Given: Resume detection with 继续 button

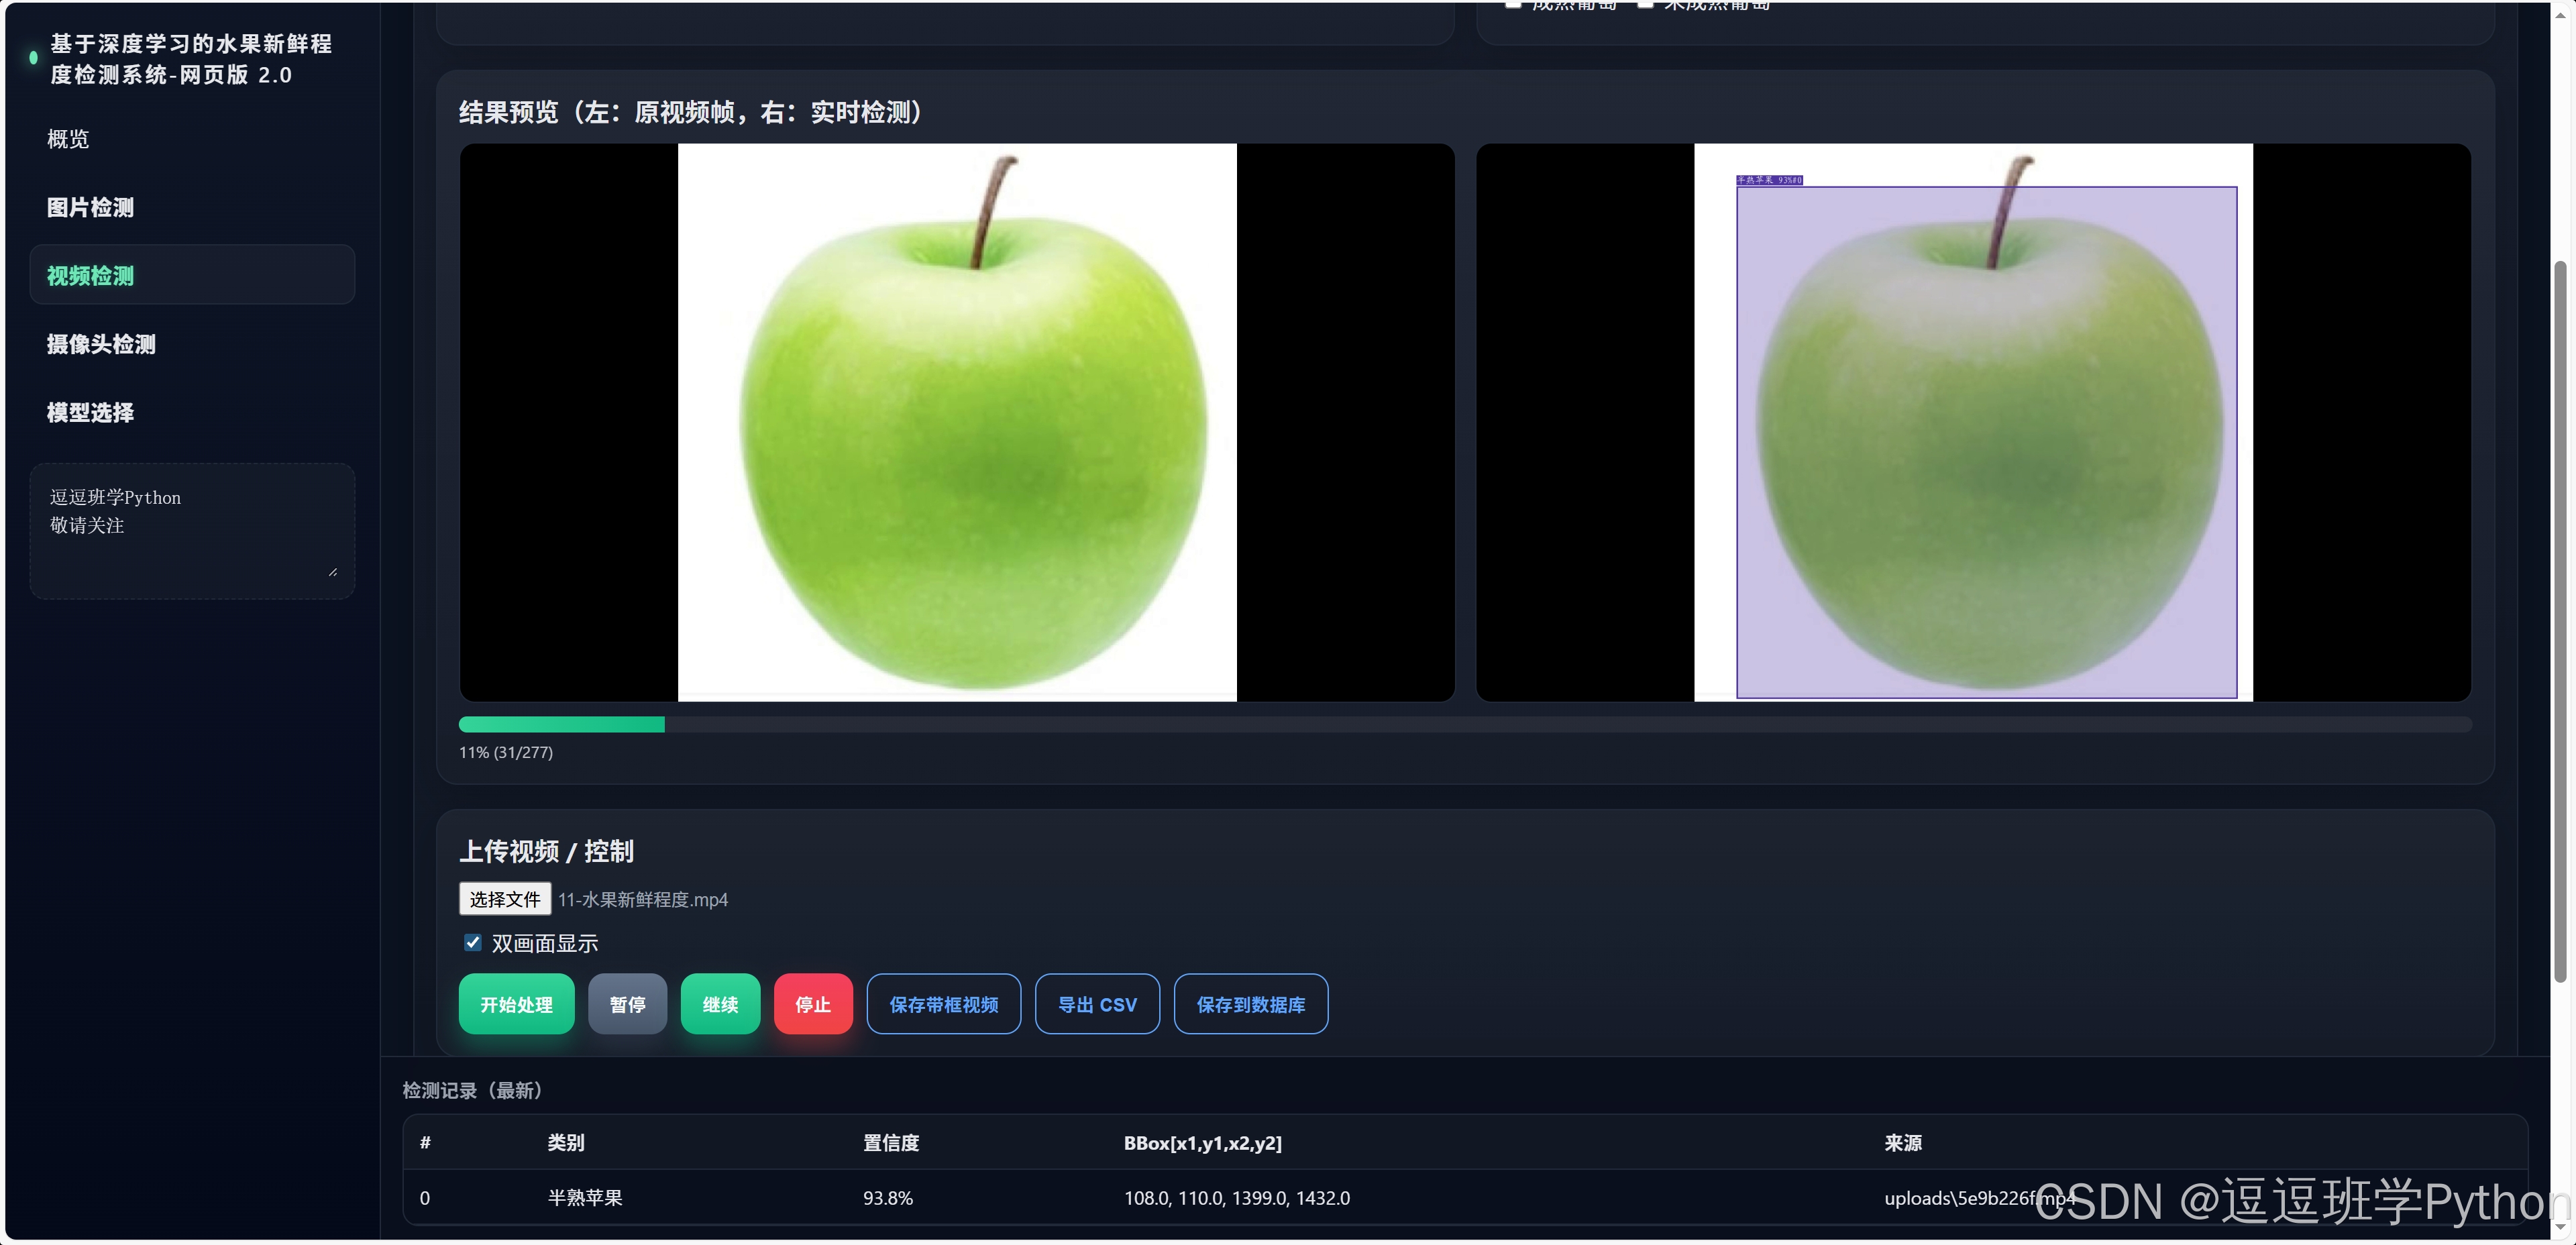Looking at the screenshot, I should pyautogui.click(x=720, y=1004).
